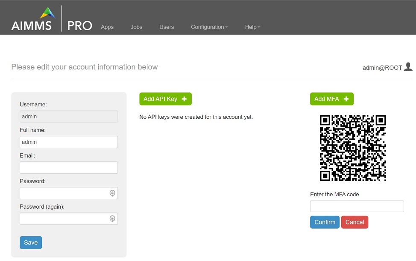Focus the Email input field

tap(69, 168)
